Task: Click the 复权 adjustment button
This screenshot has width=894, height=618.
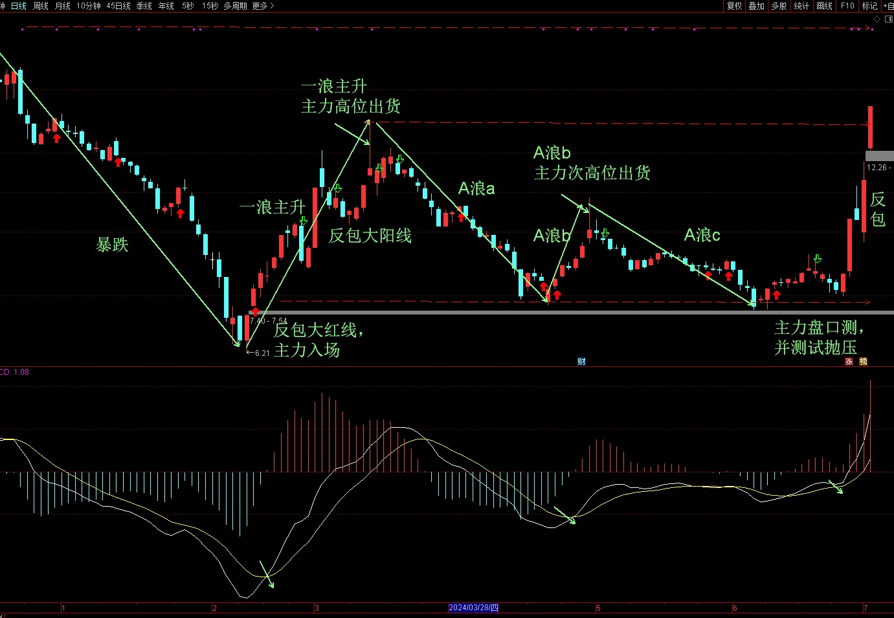Action: [734, 6]
